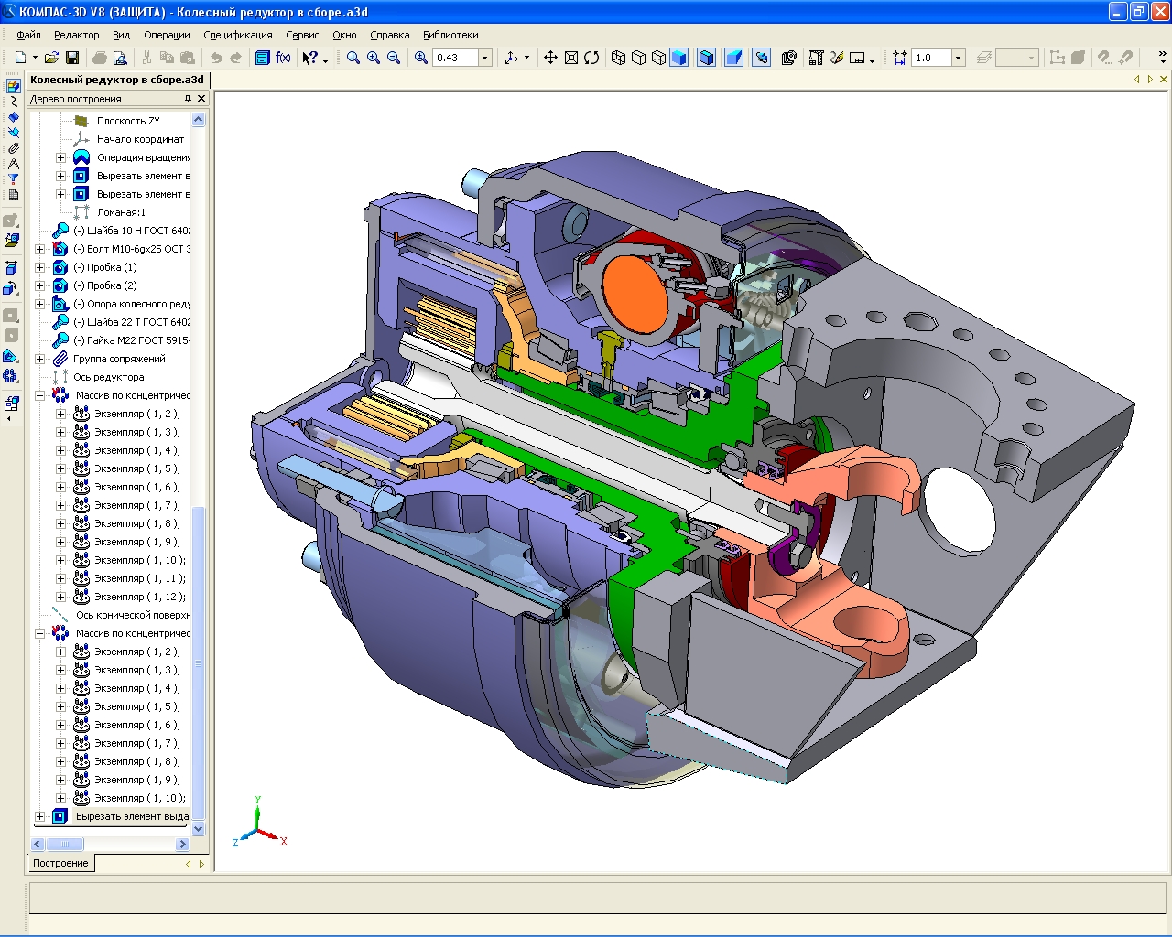Open the variables f(x) tool
Viewport: 1172px width, 937px height.
pos(283,58)
